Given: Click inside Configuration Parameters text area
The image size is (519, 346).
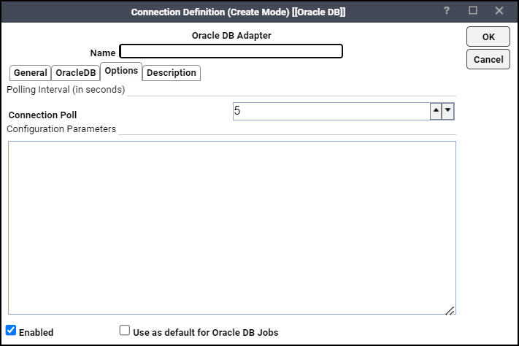Looking at the screenshot, I should (x=232, y=228).
